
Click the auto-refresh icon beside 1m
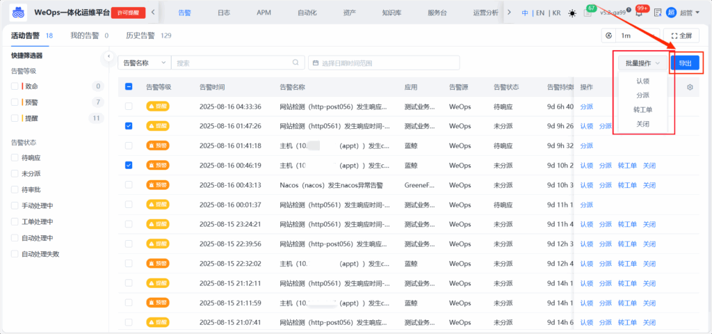point(610,35)
